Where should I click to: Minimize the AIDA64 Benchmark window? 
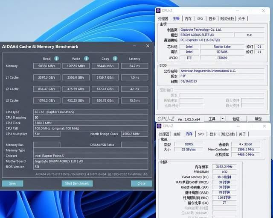point(134,46)
